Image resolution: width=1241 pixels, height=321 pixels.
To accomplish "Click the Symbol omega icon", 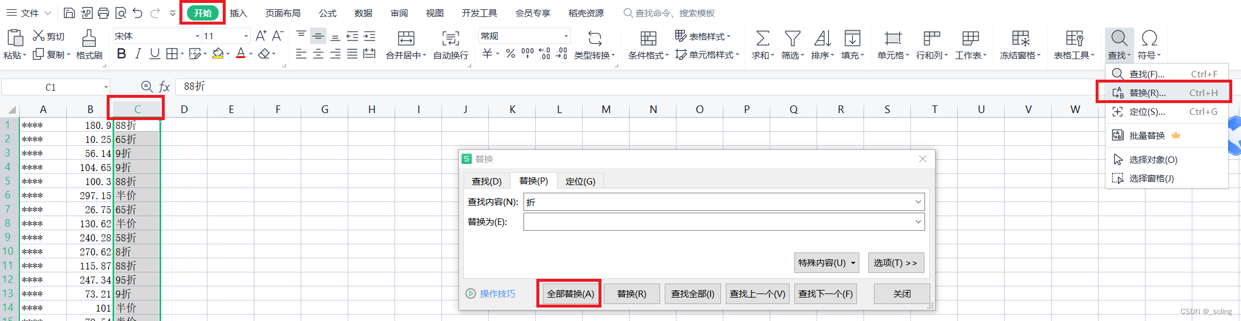I will click(1150, 39).
